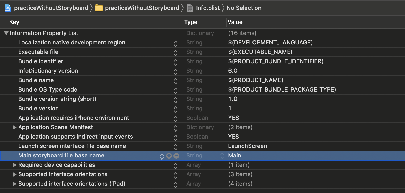Click Info.plist breadcrumb item
The width and height of the screenshot is (405, 193).
coord(208,8)
